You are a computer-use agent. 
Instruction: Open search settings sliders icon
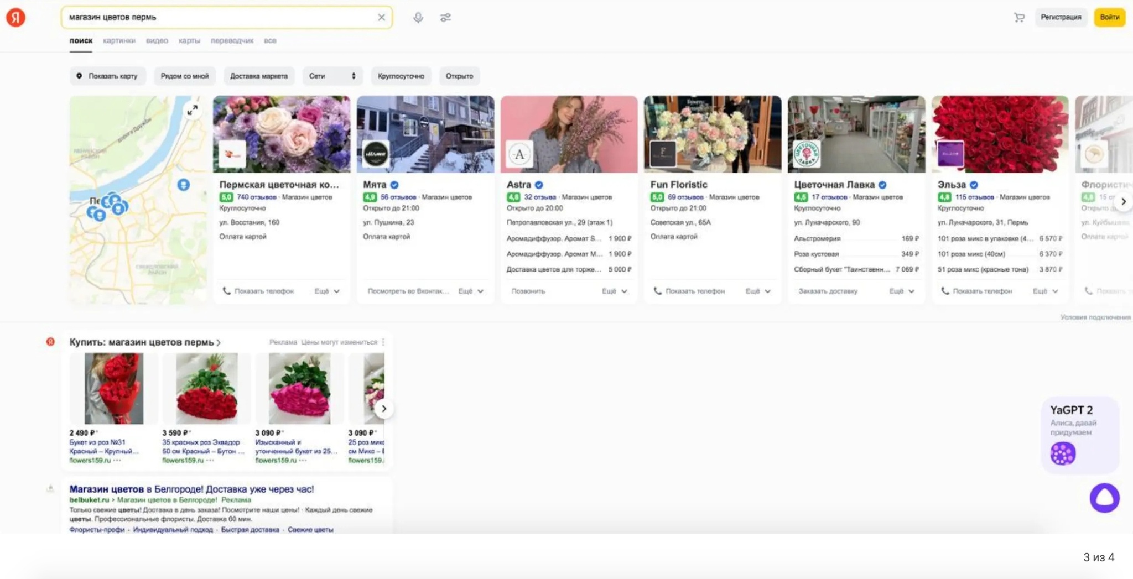[x=445, y=17]
